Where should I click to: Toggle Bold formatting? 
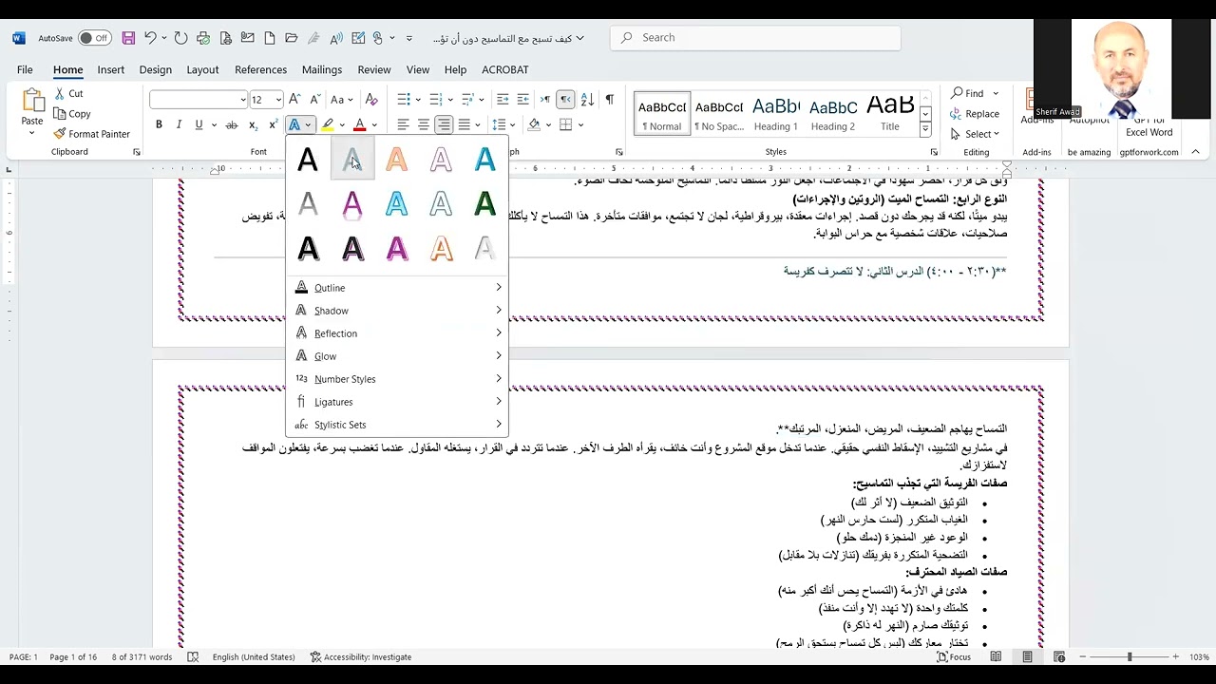point(159,124)
